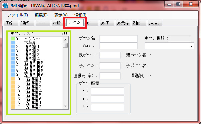Select bone 4 後ろ裾3
201x124 pixels.
click(37, 55)
